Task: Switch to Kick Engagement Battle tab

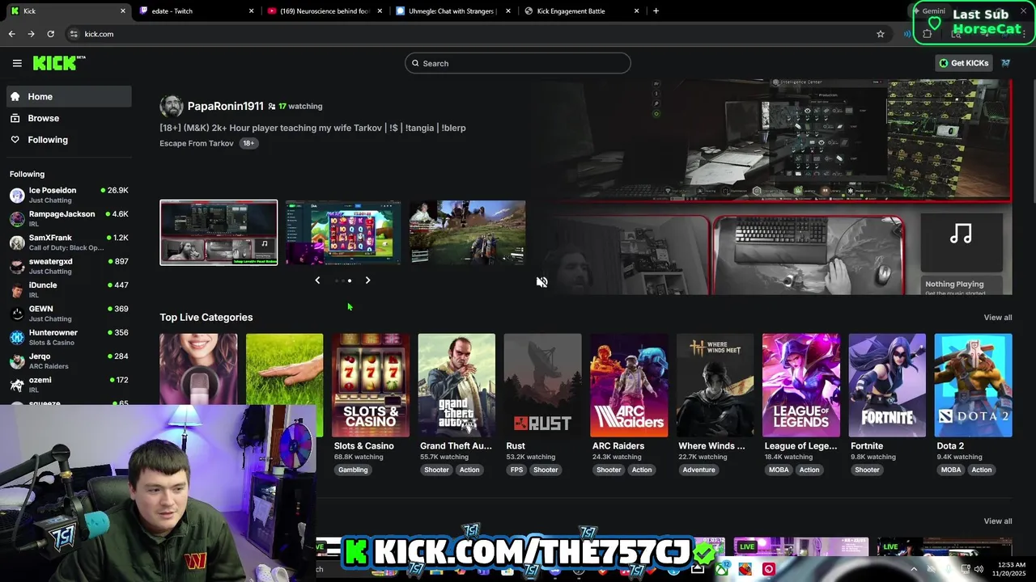Action: [580, 11]
